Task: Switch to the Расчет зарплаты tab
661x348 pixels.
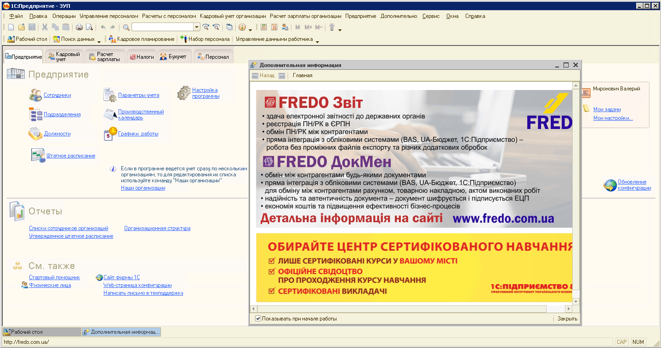Action: (x=105, y=57)
